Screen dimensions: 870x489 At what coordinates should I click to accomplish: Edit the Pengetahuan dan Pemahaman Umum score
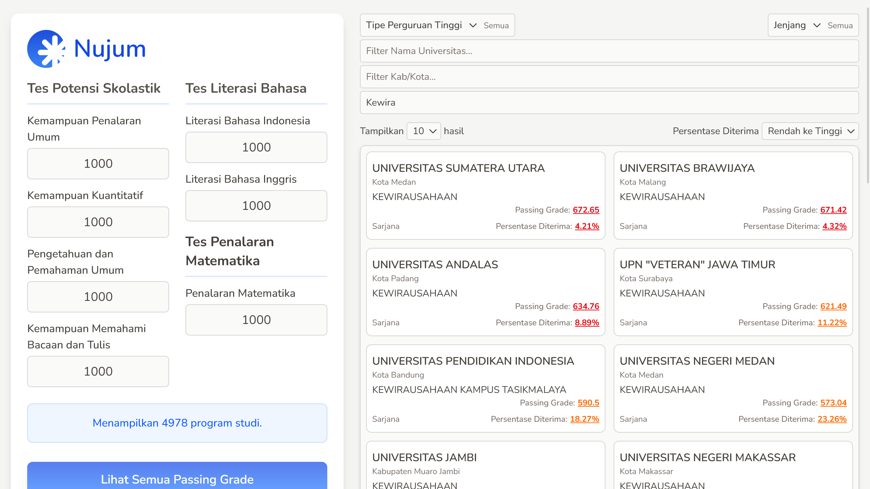tap(98, 297)
